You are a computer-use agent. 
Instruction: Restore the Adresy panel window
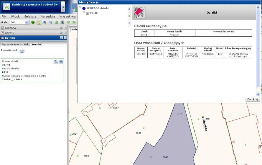click(61, 33)
